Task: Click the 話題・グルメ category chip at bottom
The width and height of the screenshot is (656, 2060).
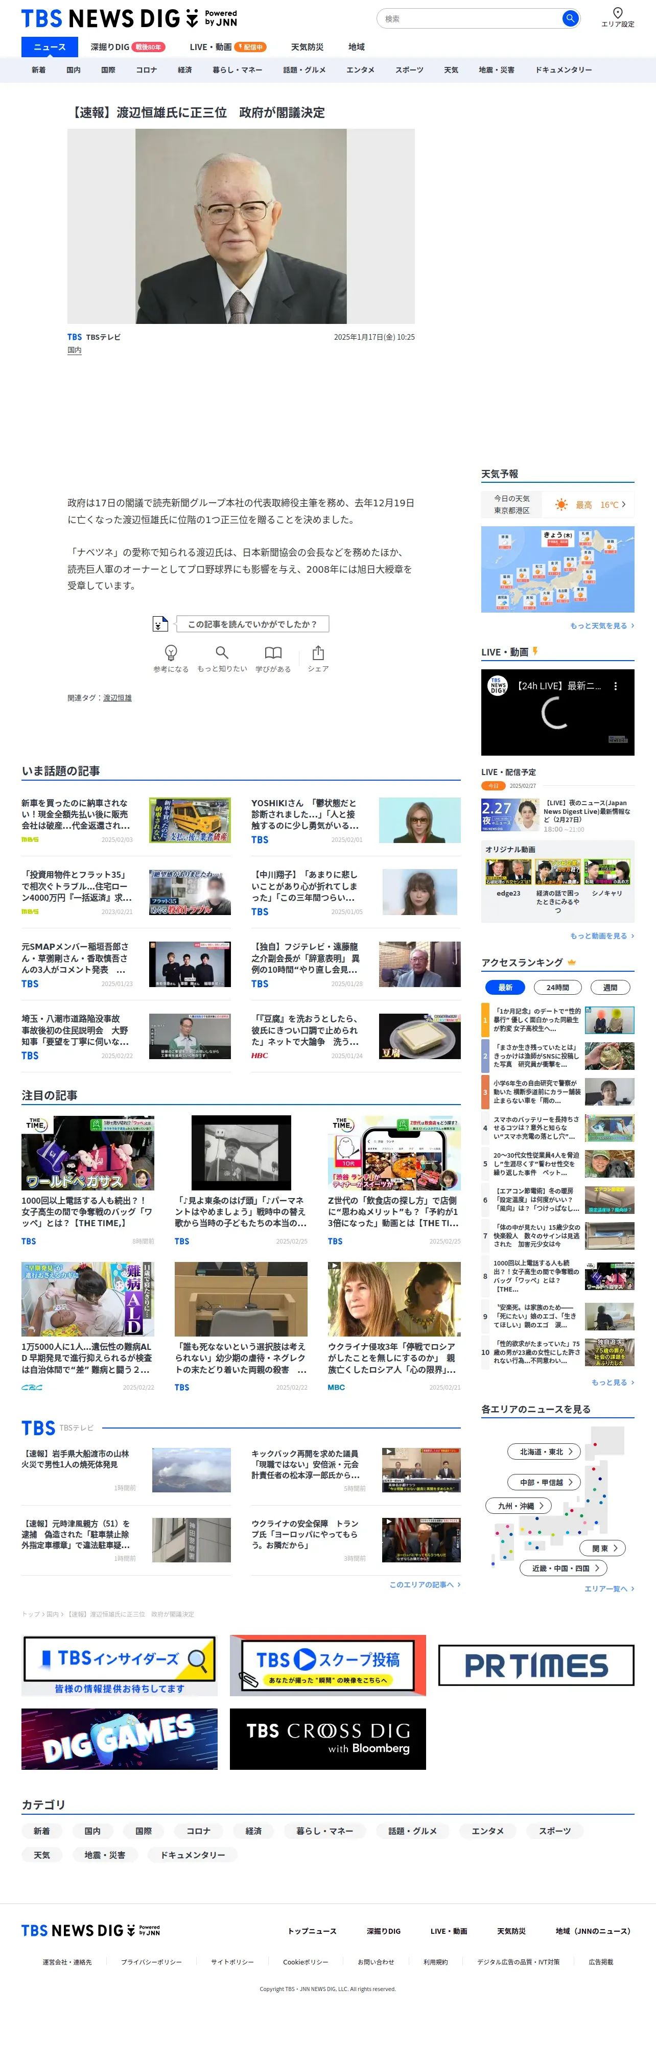Action: click(412, 1831)
